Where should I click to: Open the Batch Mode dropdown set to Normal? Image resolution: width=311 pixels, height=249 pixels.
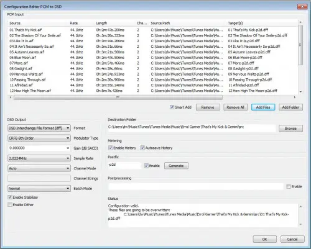(39, 188)
